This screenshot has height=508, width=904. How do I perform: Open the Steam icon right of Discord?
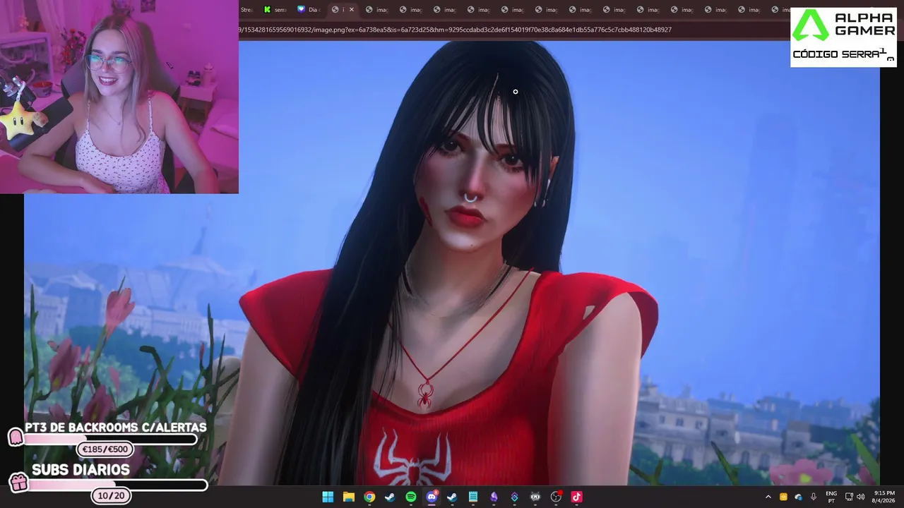point(452,497)
